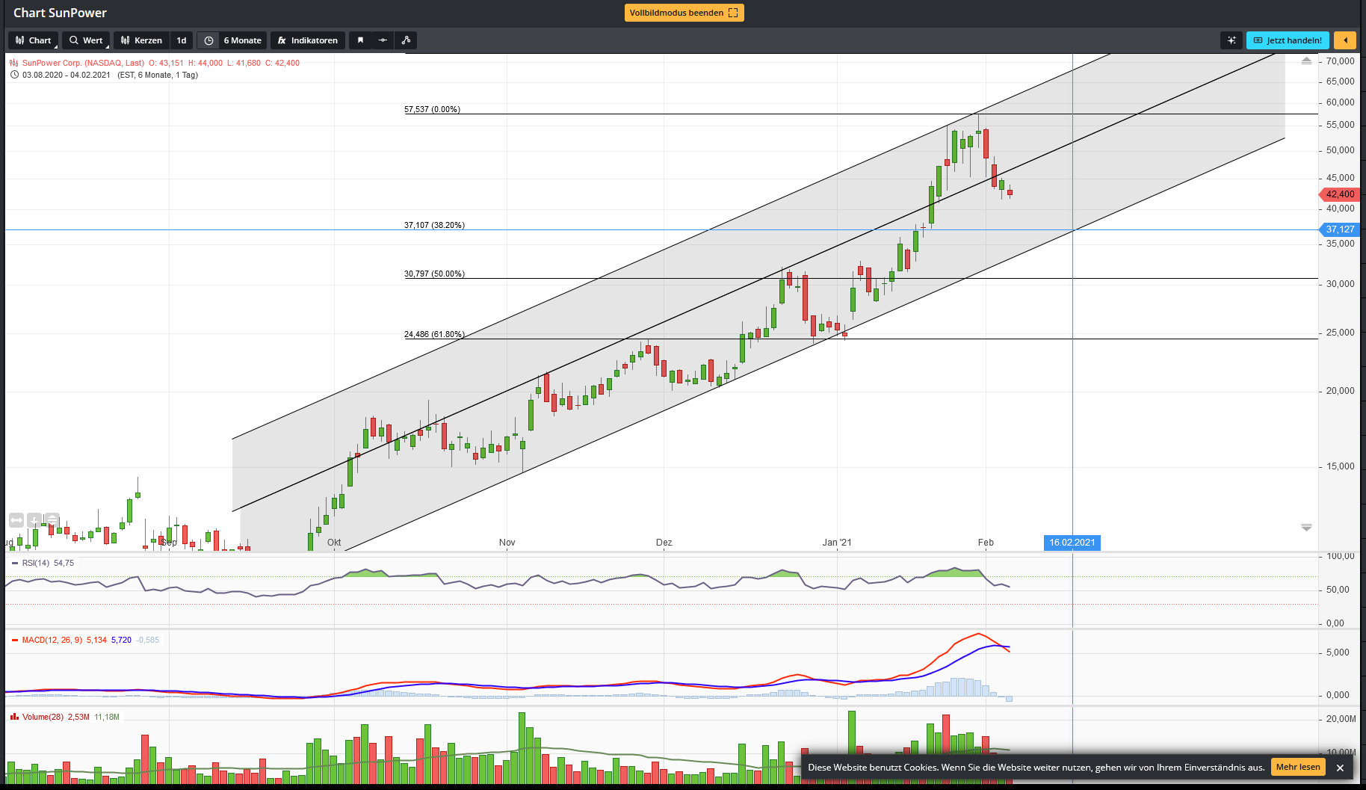The image size is (1366, 790).
Task: Click the bookmark flag icon in toolbar
Action: pyautogui.click(x=360, y=40)
